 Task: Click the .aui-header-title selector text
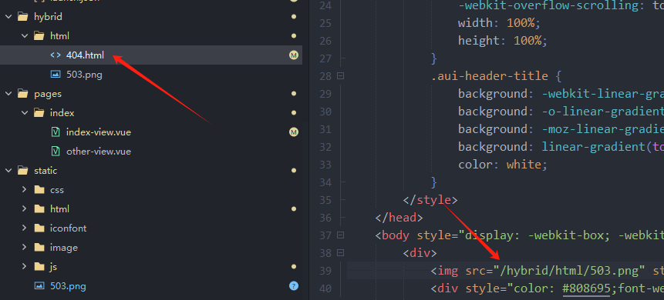[x=489, y=76]
